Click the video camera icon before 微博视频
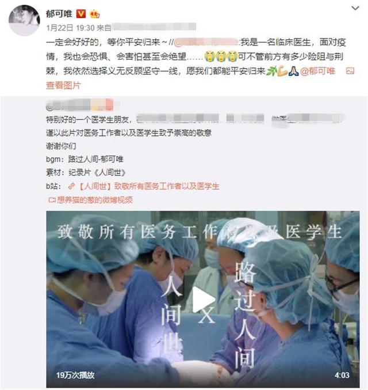The width and height of the screenshot is (368, 390). (52, 200)
